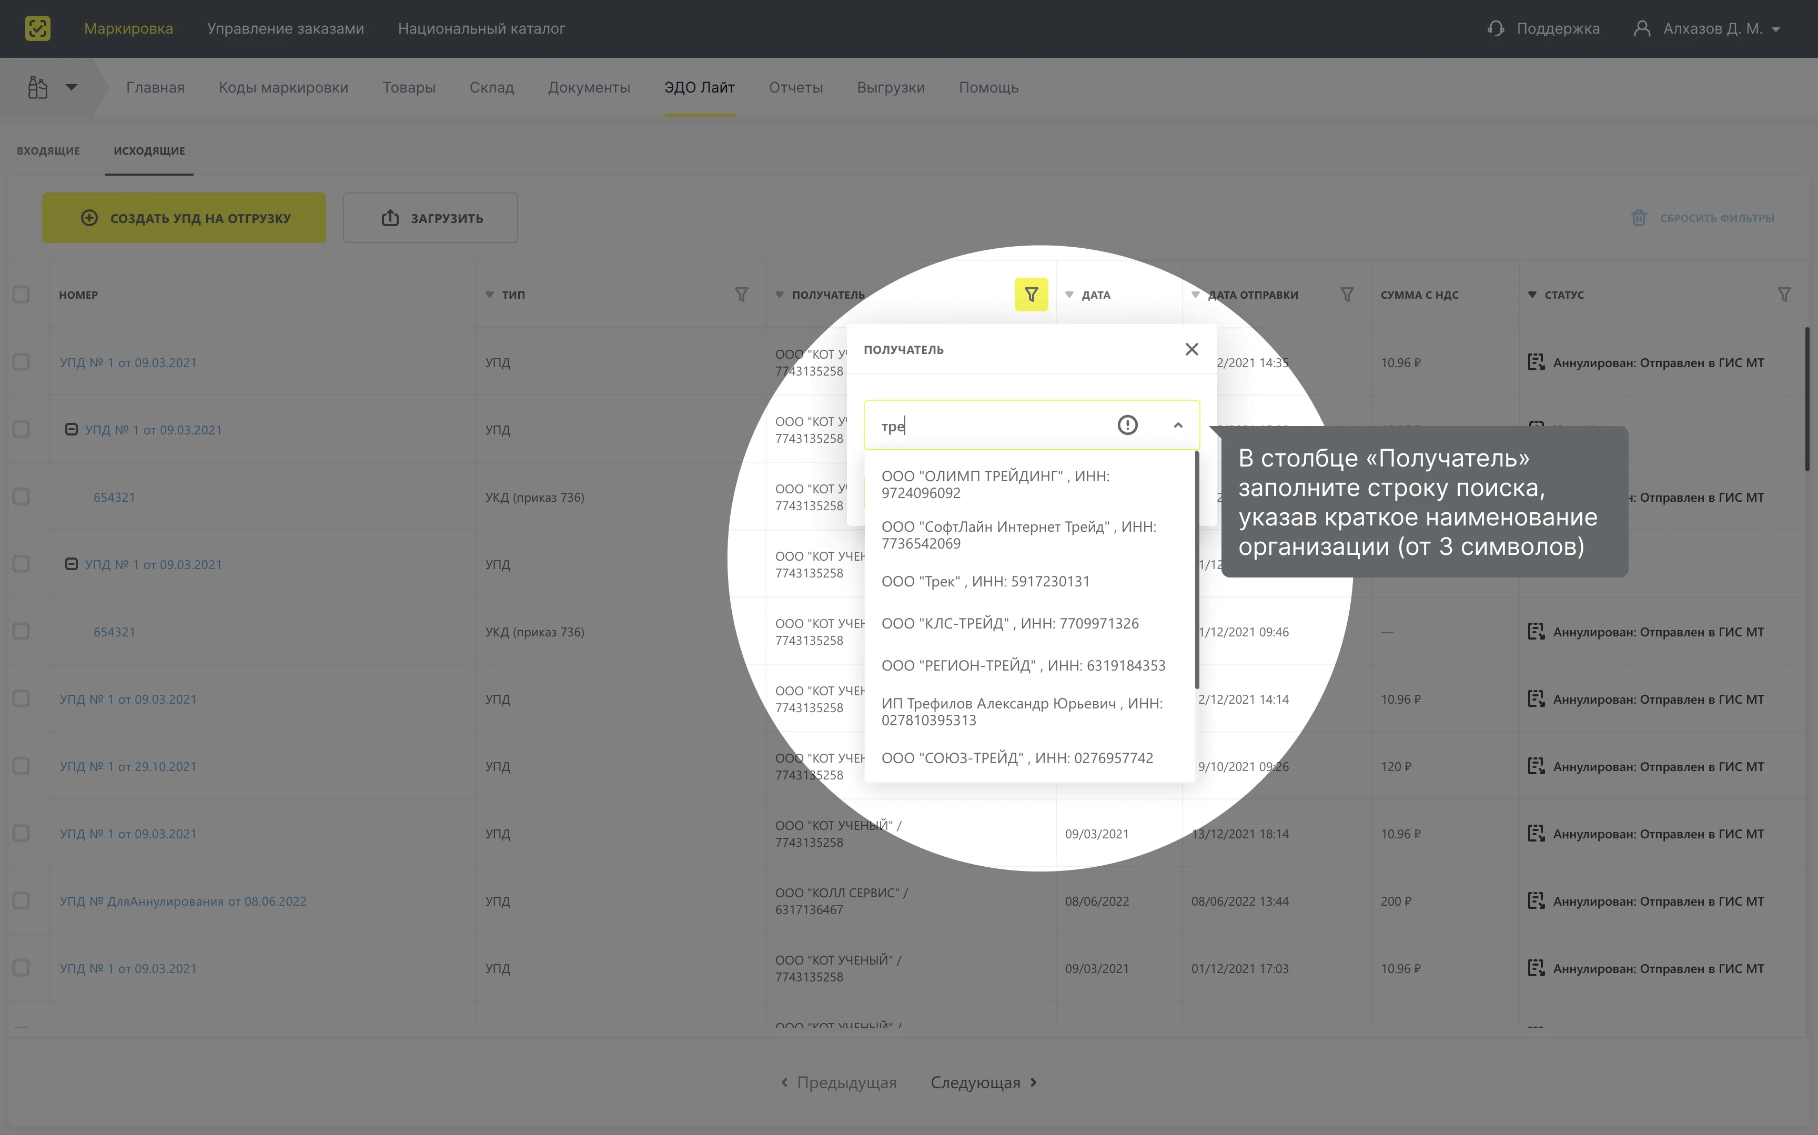Viewport: 1818px width, 1135px height.
Task: Select ООО "ОЛИМП ТРЕЙДИНГ" suggestion
Action: tap(1029, 484)
